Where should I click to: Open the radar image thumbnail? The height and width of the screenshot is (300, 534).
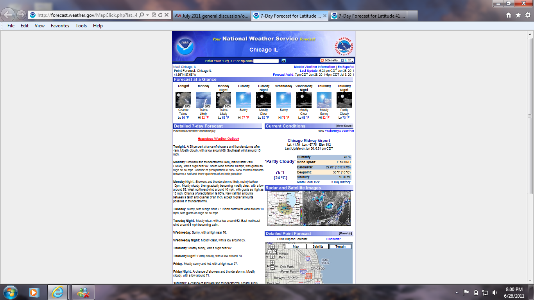click(x=285, y=208)
